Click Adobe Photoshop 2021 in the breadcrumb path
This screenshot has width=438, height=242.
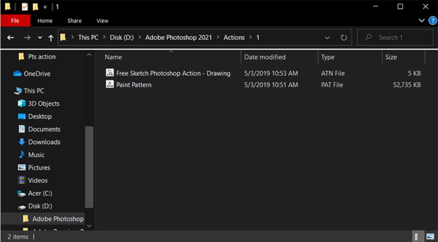[179, 38]
